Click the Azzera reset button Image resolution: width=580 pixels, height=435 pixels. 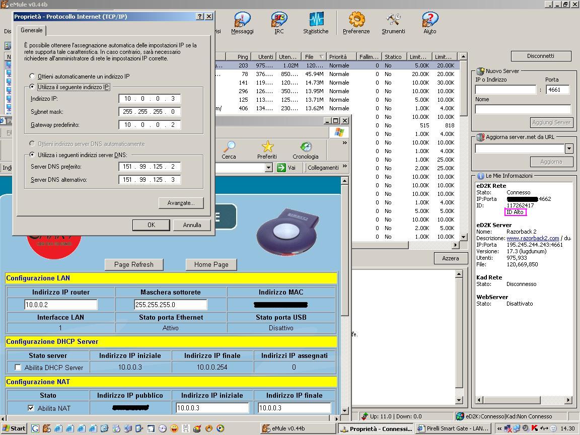pos(451,259)
